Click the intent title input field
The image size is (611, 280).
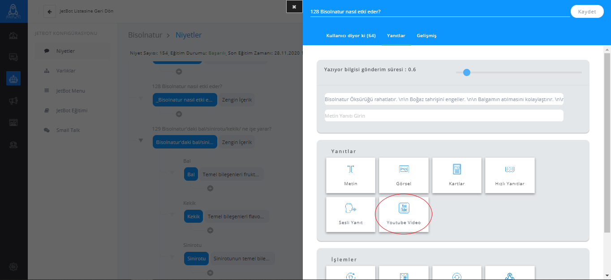tap(440, 12)
